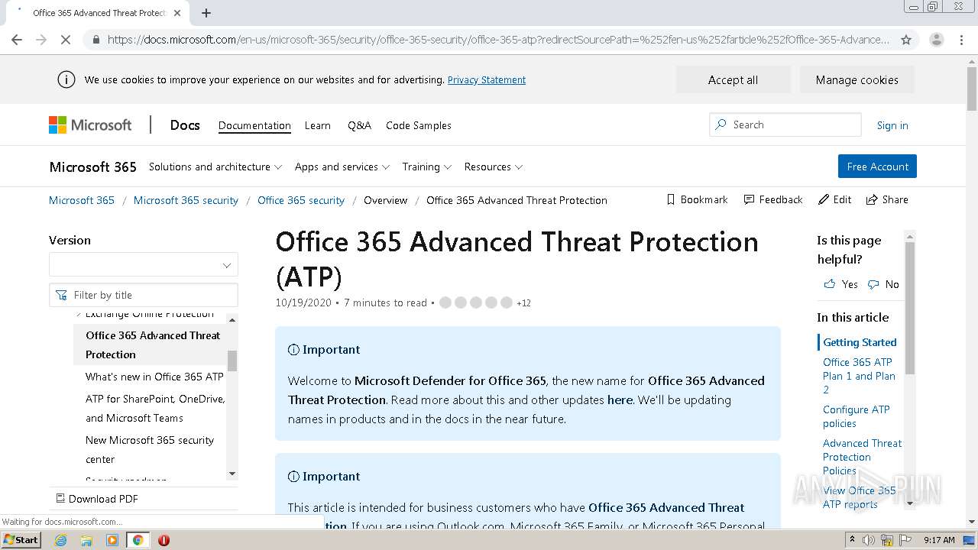Click the cookie banner info icon
Screen dimensions: 978x550
[x=66, y=79]
